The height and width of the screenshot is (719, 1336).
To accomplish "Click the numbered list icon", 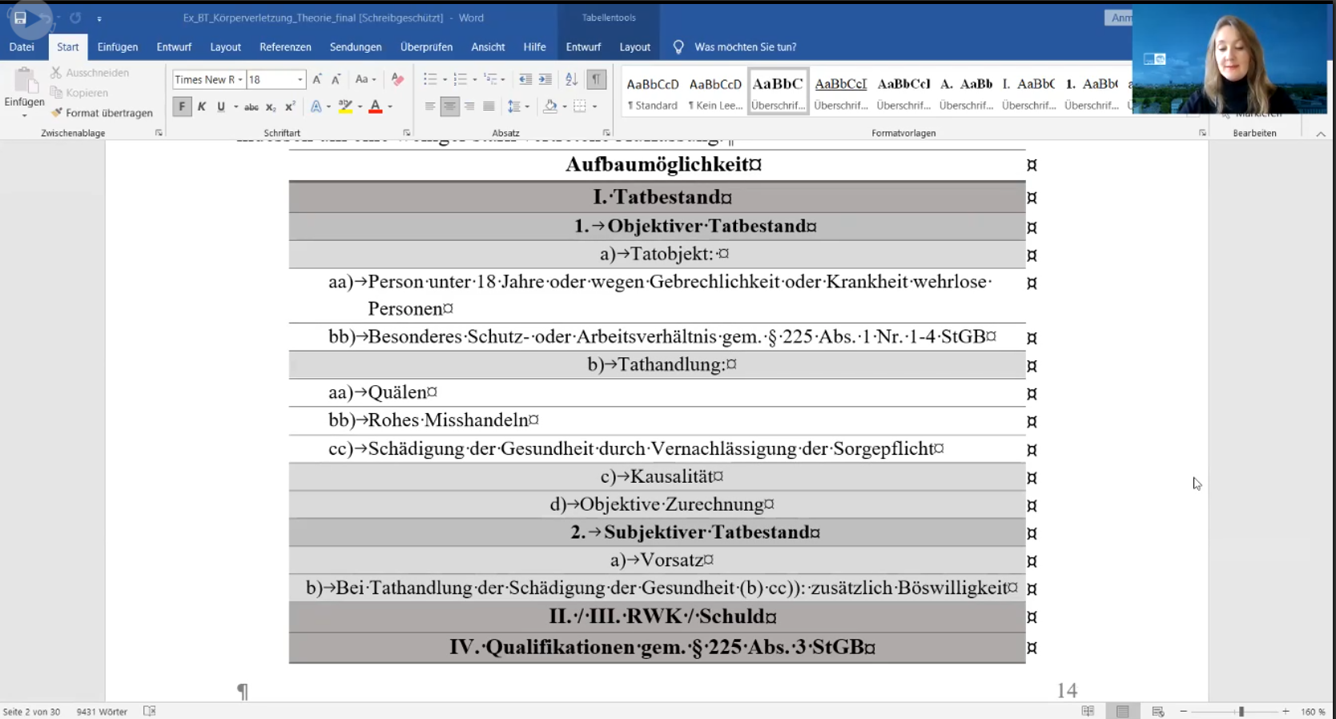I will coord(460,79).
